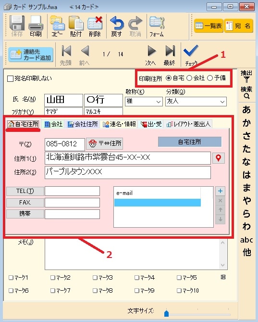Expand the 分類 dropdown showing 友人
258x322 pixels.
click(x=196, y=102)
